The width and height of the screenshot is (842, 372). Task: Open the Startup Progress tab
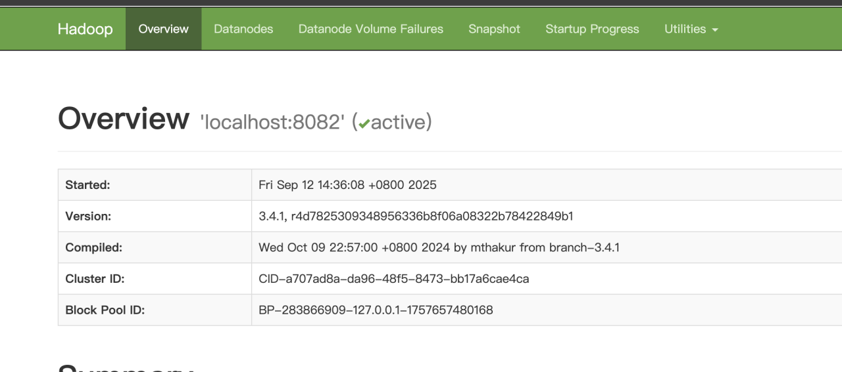point(592,29)
